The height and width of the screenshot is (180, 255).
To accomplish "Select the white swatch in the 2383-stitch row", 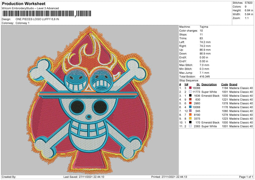I will pyautogui.click(x=190, y=126).
